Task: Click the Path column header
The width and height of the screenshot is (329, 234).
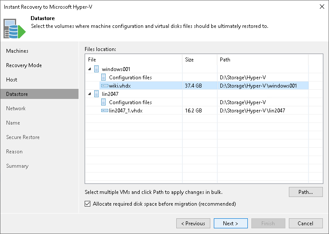Action: click(x=263, y=60)
